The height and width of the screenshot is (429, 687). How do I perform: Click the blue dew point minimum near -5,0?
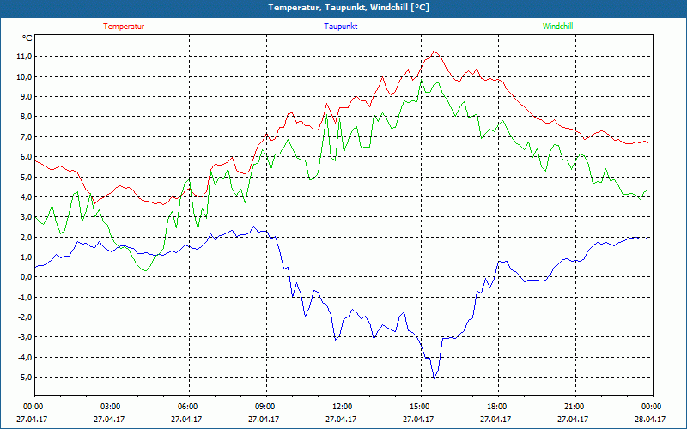[x=434, y=378]
